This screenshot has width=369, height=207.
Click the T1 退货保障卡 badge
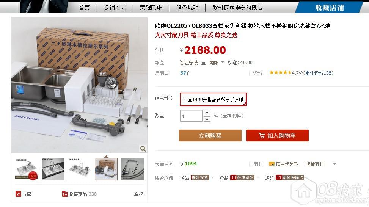click(x=290, y=177)
